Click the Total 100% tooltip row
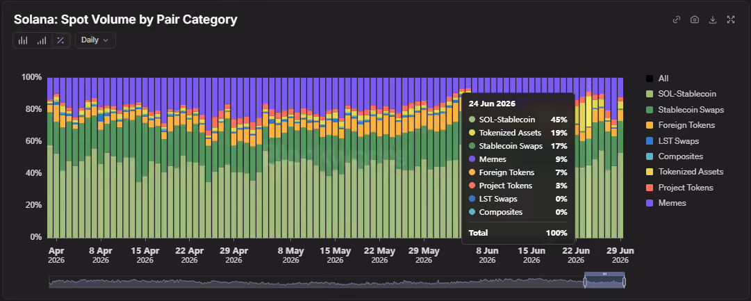751x301 pixels. tap(518, 233)
